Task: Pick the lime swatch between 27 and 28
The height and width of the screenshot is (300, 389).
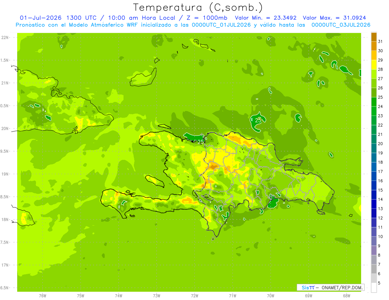Action: pos(374,74)
